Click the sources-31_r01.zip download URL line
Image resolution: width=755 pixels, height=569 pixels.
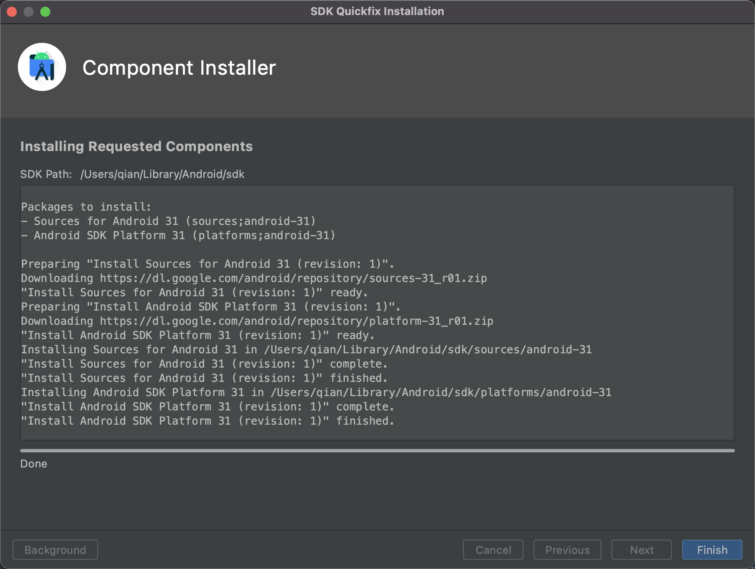click(254, 278)
